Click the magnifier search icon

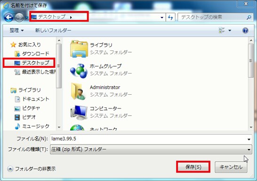pyautogui.click(x=249, y=17)
